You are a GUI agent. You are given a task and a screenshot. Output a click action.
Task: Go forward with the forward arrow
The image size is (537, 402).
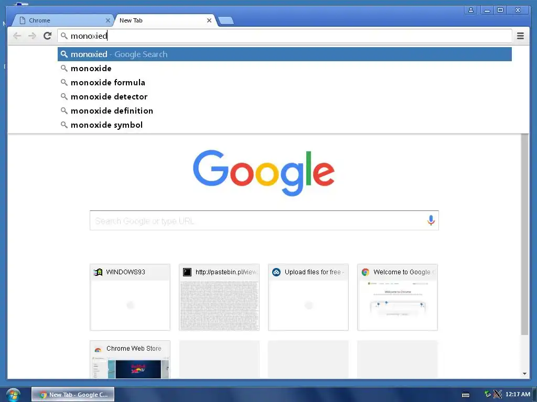point(32,36)
